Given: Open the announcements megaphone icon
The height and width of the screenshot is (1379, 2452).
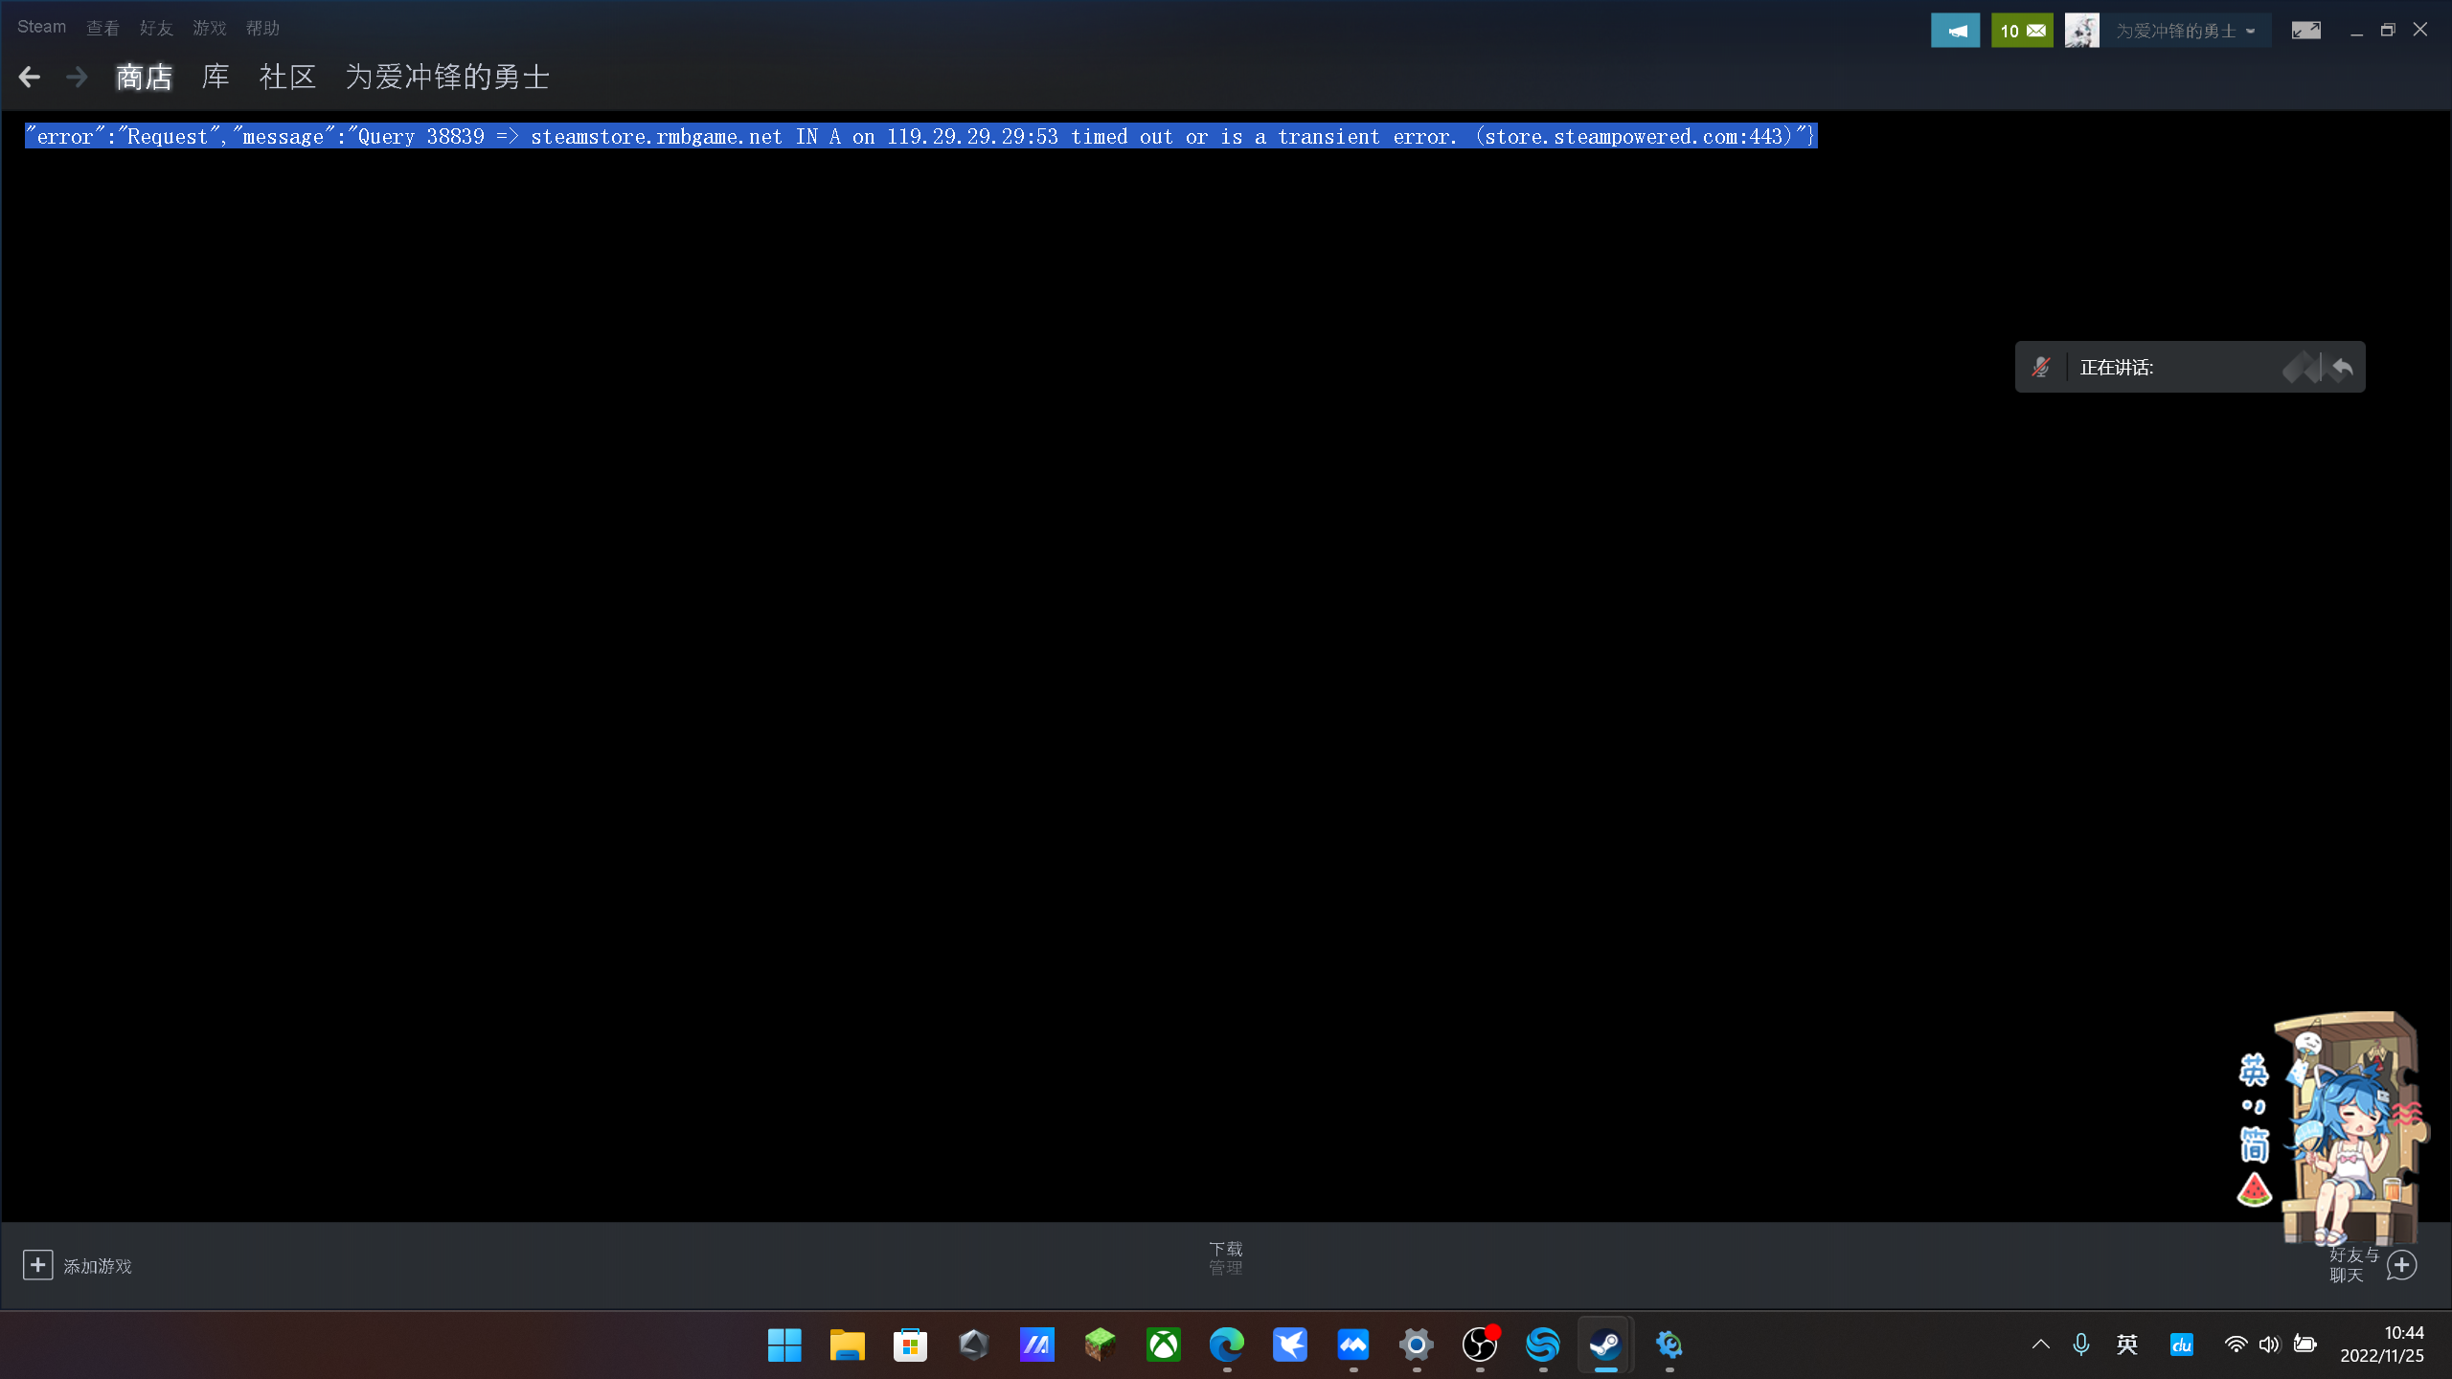Looking at the screenshot, I should pyautogui.click(x=1955, y=31).
